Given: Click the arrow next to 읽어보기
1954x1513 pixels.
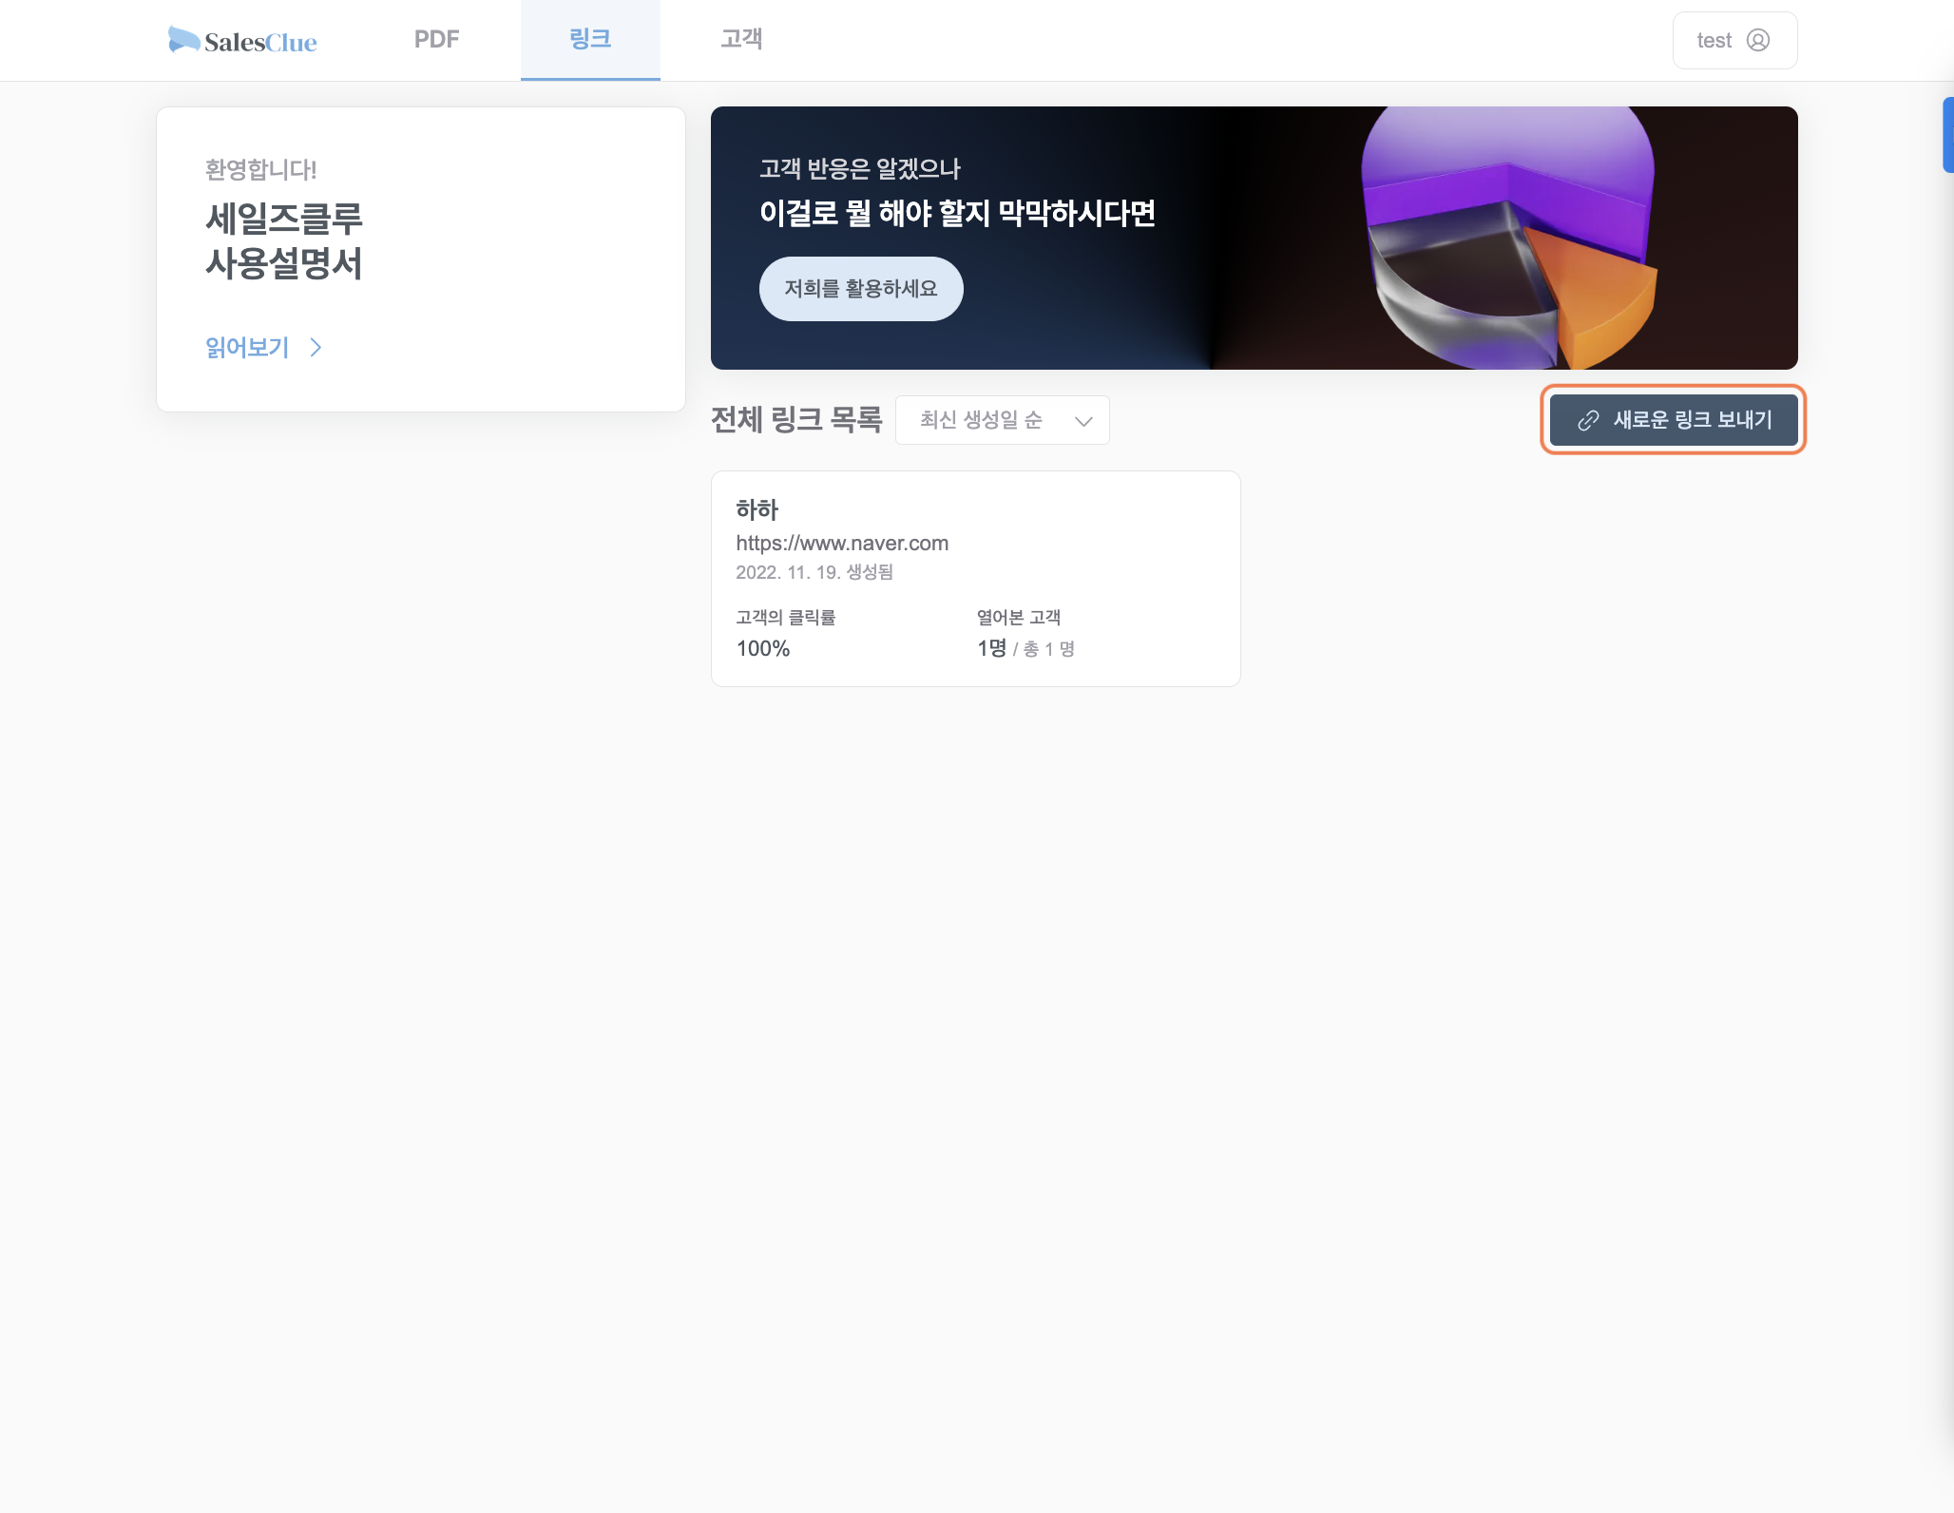Looking at the screenshot, I should pos(316,348).
